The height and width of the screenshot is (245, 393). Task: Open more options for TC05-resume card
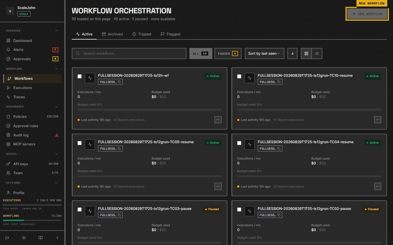click(x=218, y=186)
